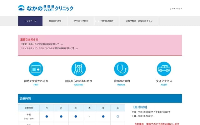200x125 pixels.
Task: Open the ご案内 navigation menu item
Action: [x=107, y=21]
